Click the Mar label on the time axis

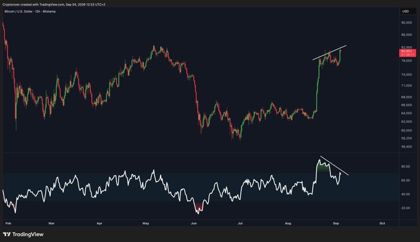click(51, 223)
